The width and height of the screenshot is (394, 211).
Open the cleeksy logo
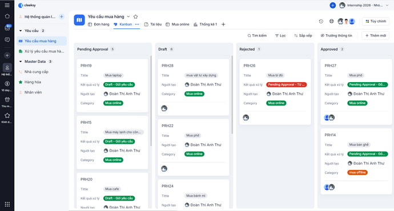coord(27,5)
